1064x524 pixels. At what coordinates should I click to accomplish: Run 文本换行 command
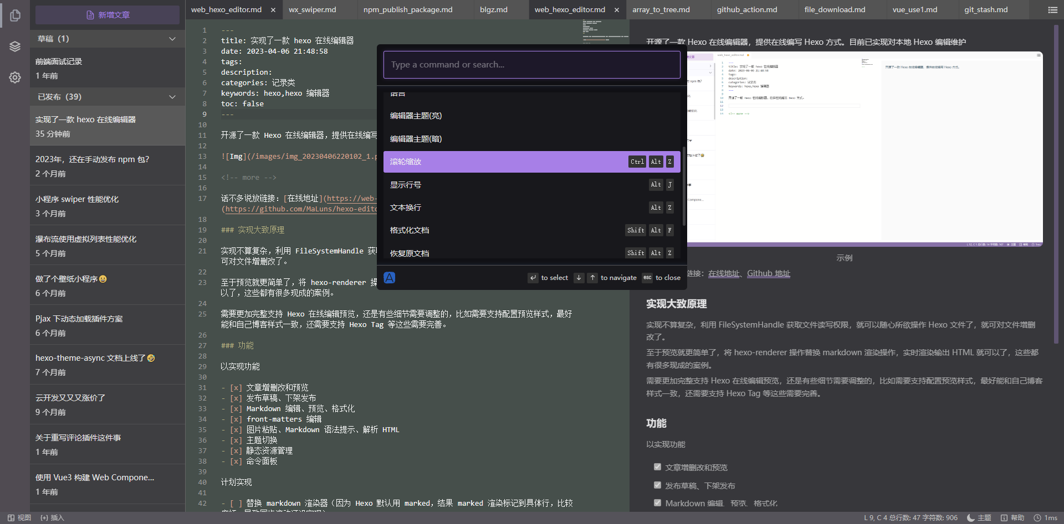pyautogui.click(x=532, y=207)
